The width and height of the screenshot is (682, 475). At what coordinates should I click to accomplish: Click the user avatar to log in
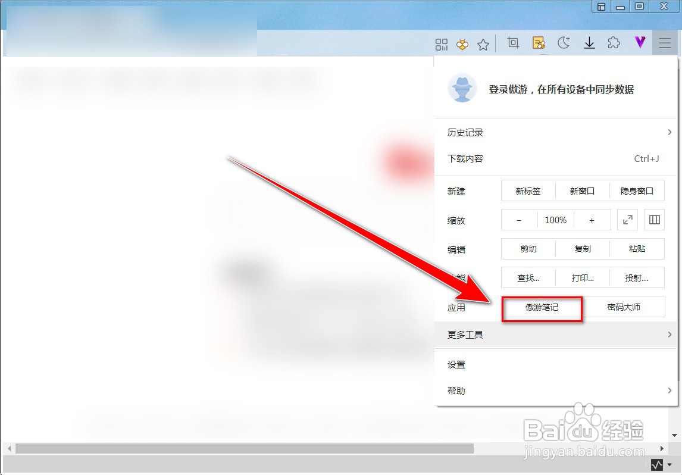(x=462, y=88)
